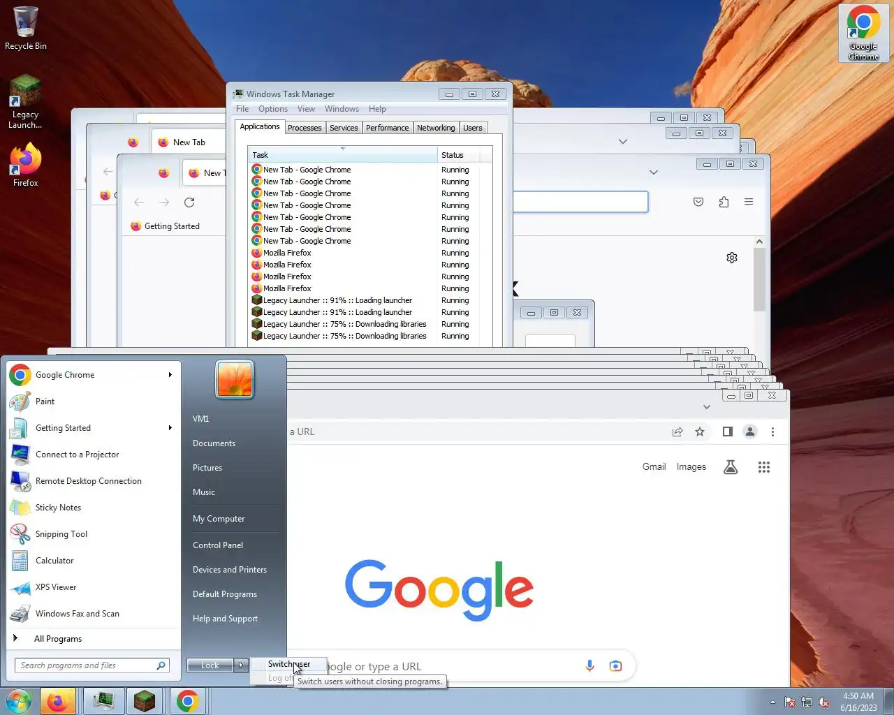Open Sticky Notes from Start menu
Screen dimensions: 894x715
coord(94,508)
